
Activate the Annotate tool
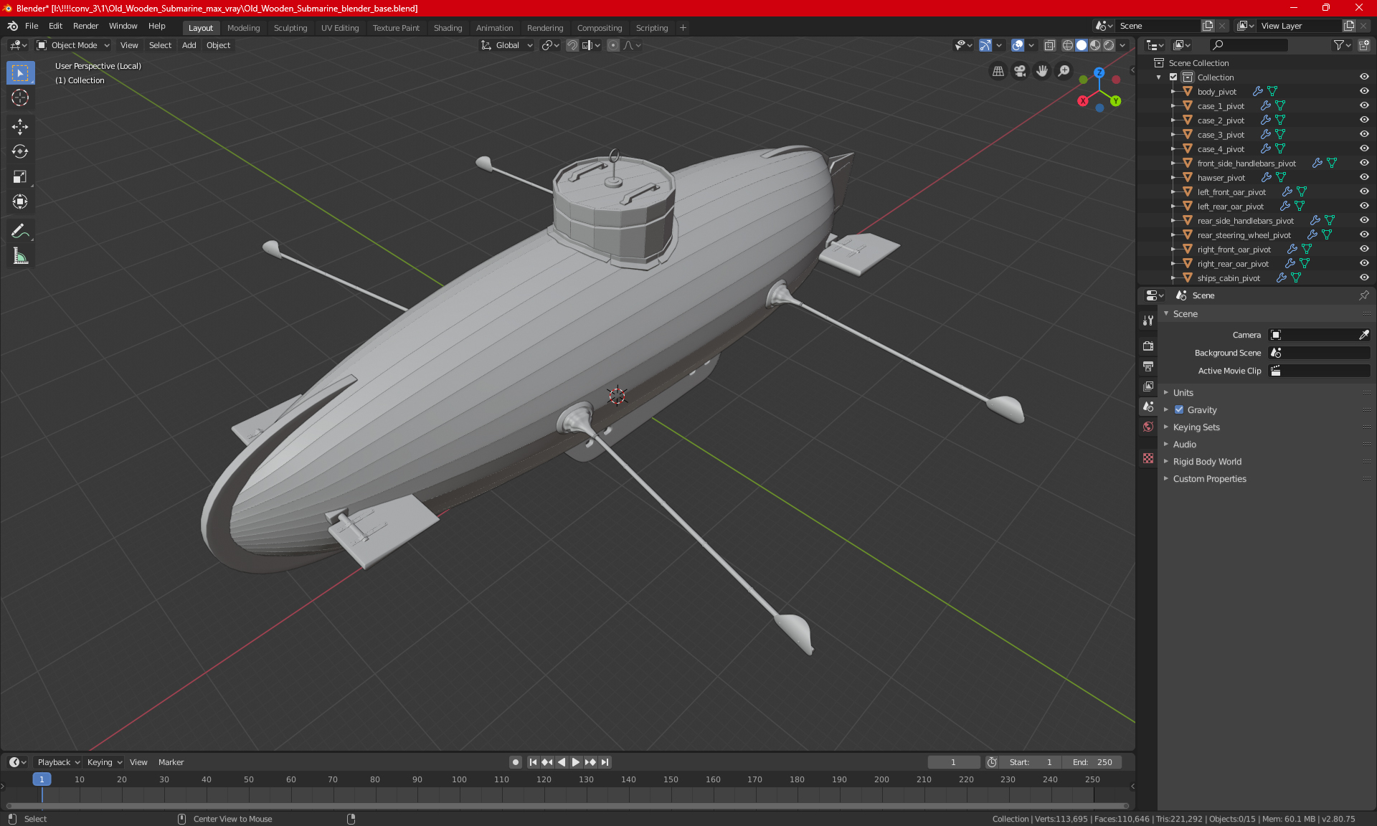pyautogui.click(x=20, y=231)
